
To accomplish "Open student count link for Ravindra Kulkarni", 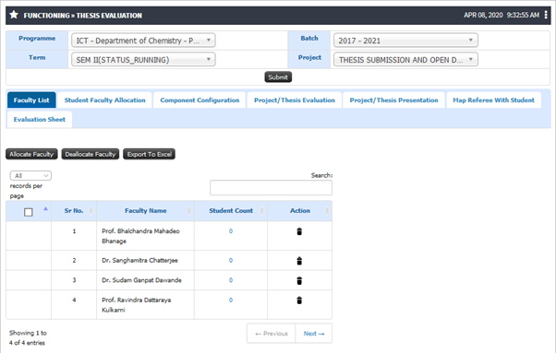I will click(x=231, y=300).
